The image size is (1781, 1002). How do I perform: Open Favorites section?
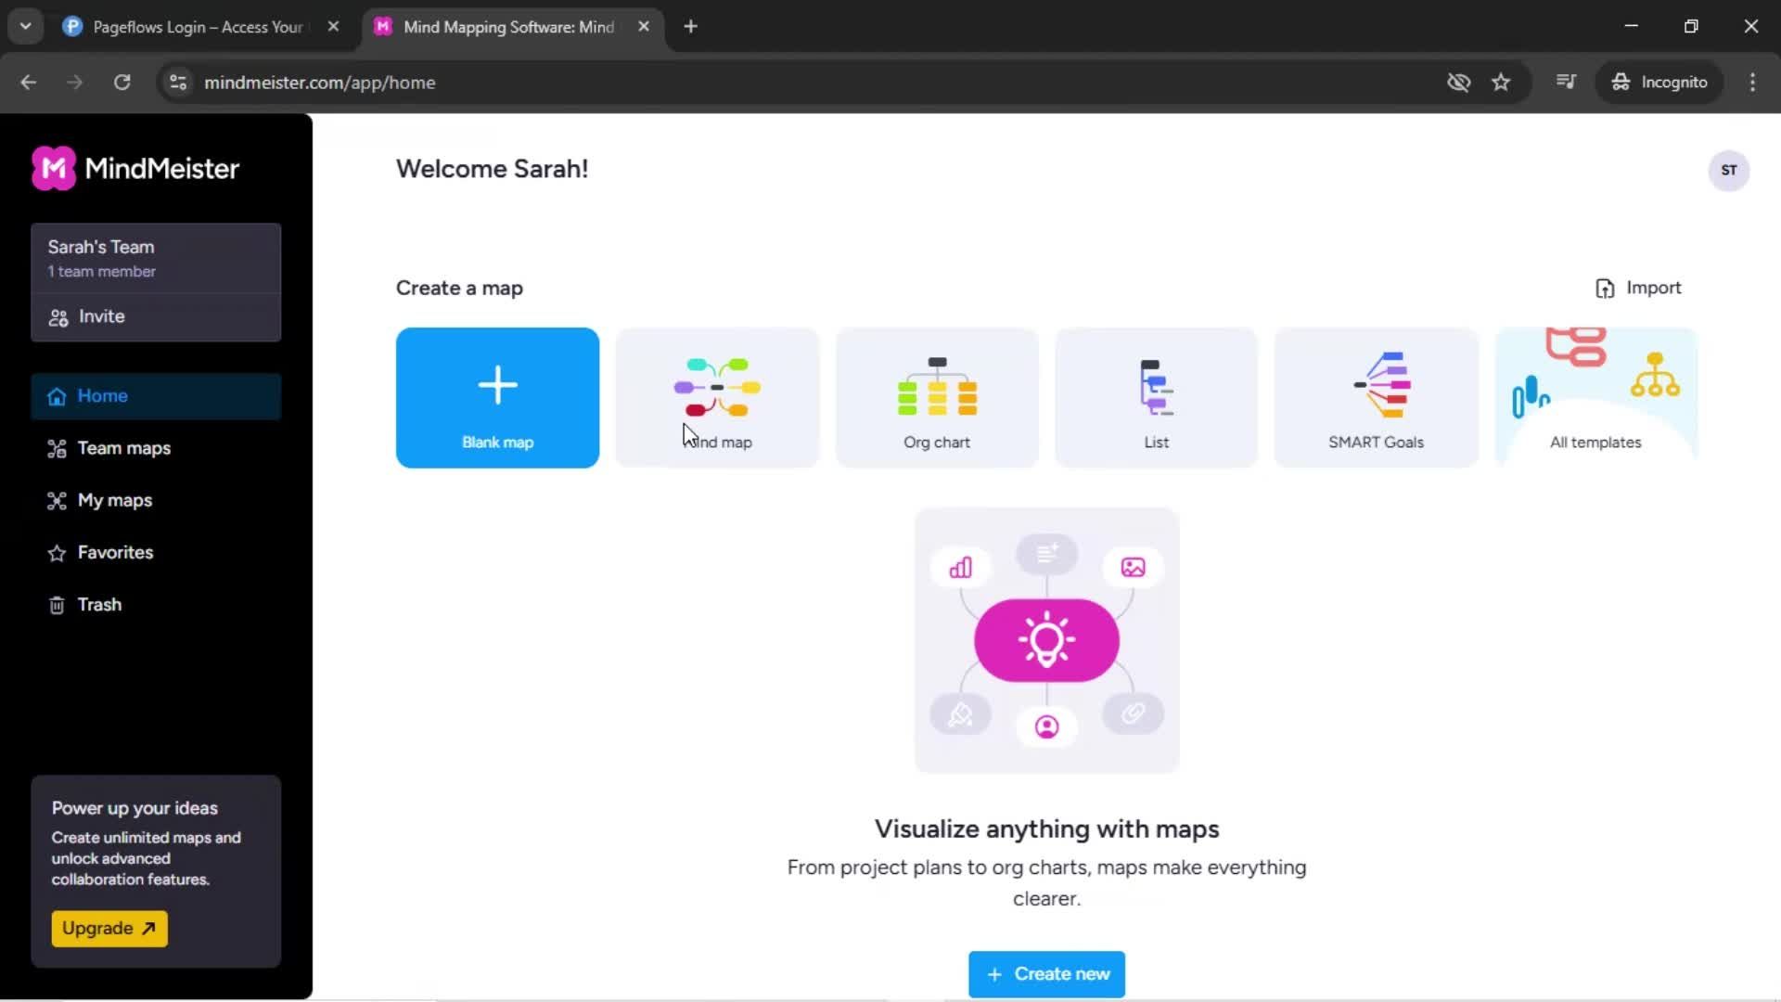(156, 552)
